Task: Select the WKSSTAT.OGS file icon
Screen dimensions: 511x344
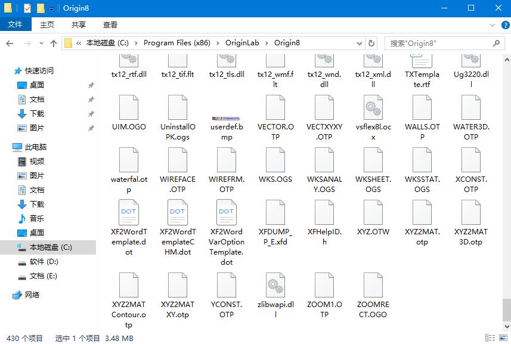Action: click(422, 160)
